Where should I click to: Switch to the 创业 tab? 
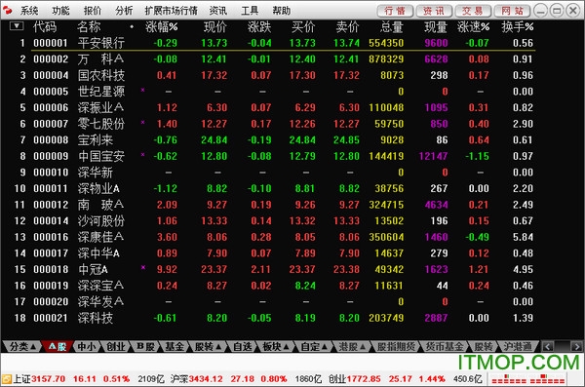point(116,347)
